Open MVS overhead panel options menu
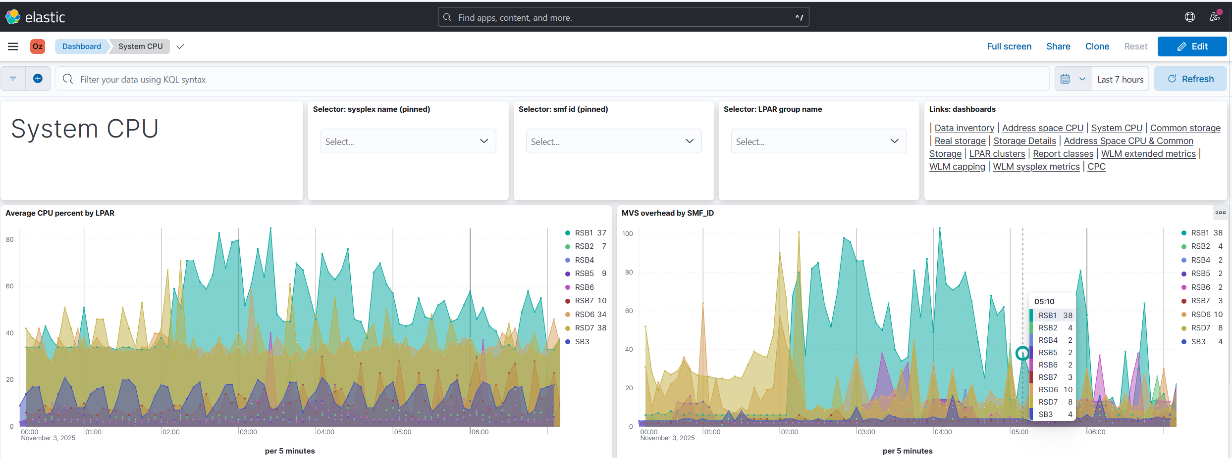This screenshot has width=1232, height=458. 1220,213
